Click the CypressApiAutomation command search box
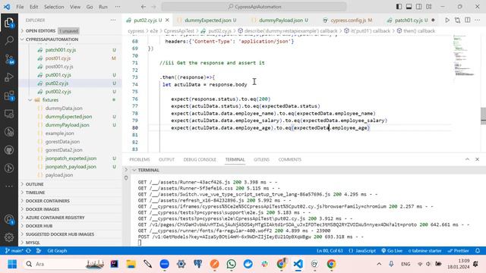This screenshot has height=273, width=486. [254, 7]
